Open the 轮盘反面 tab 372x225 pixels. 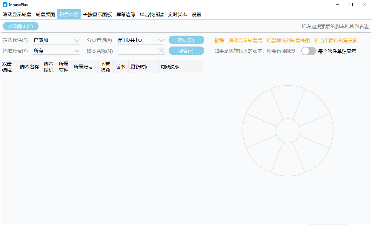[45, 14]
